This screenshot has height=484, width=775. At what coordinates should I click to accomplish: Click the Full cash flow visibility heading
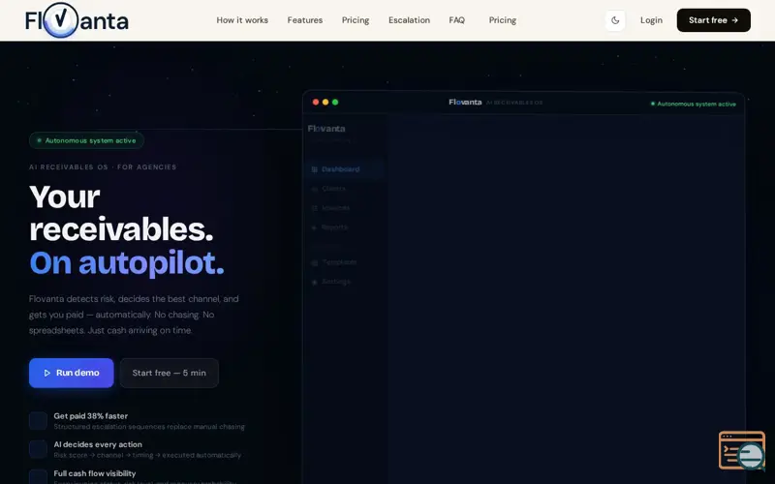95,473
